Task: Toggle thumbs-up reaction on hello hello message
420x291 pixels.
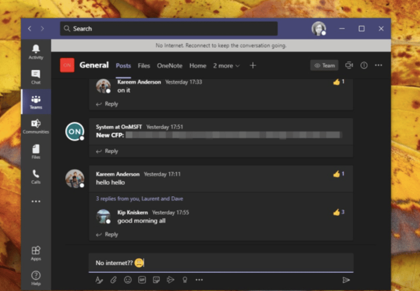Action: (339, 174)
